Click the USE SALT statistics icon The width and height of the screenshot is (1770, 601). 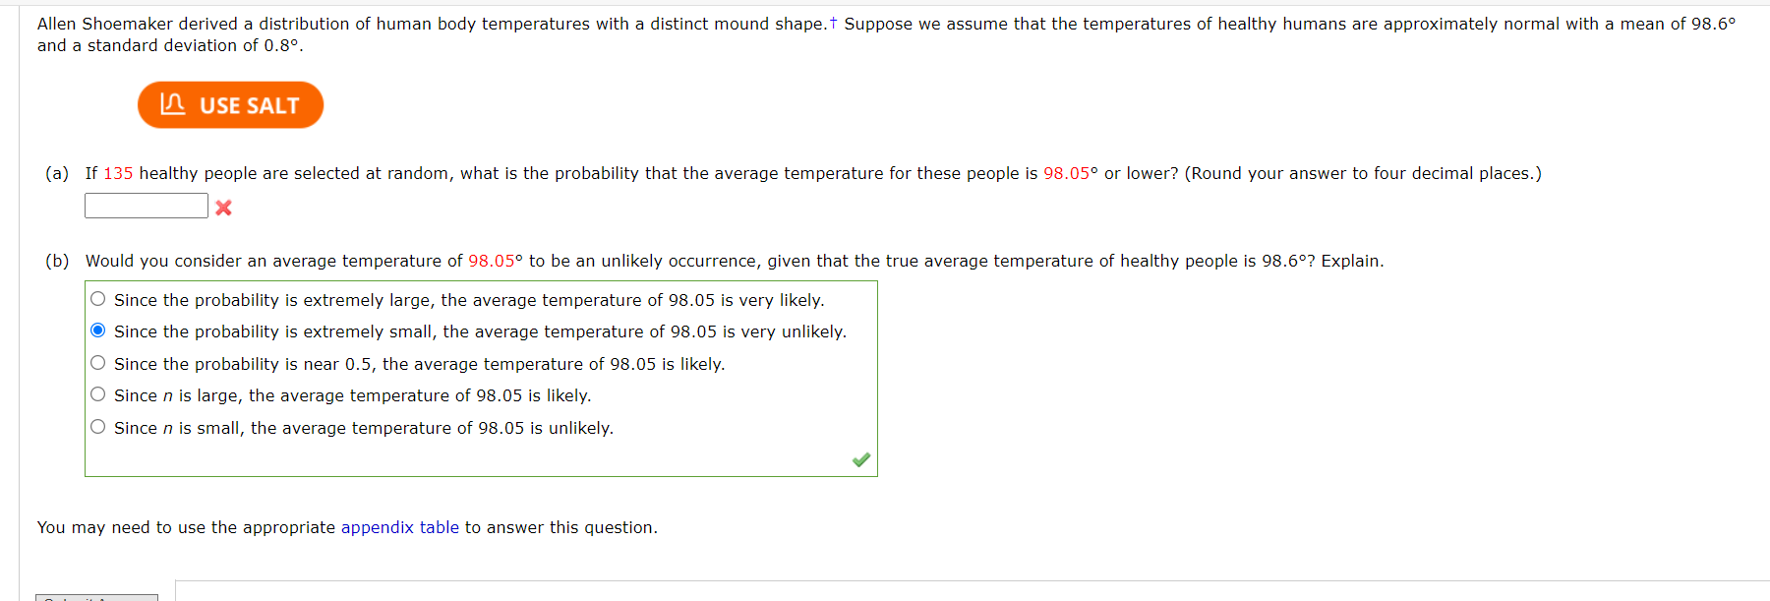[229, 105]
